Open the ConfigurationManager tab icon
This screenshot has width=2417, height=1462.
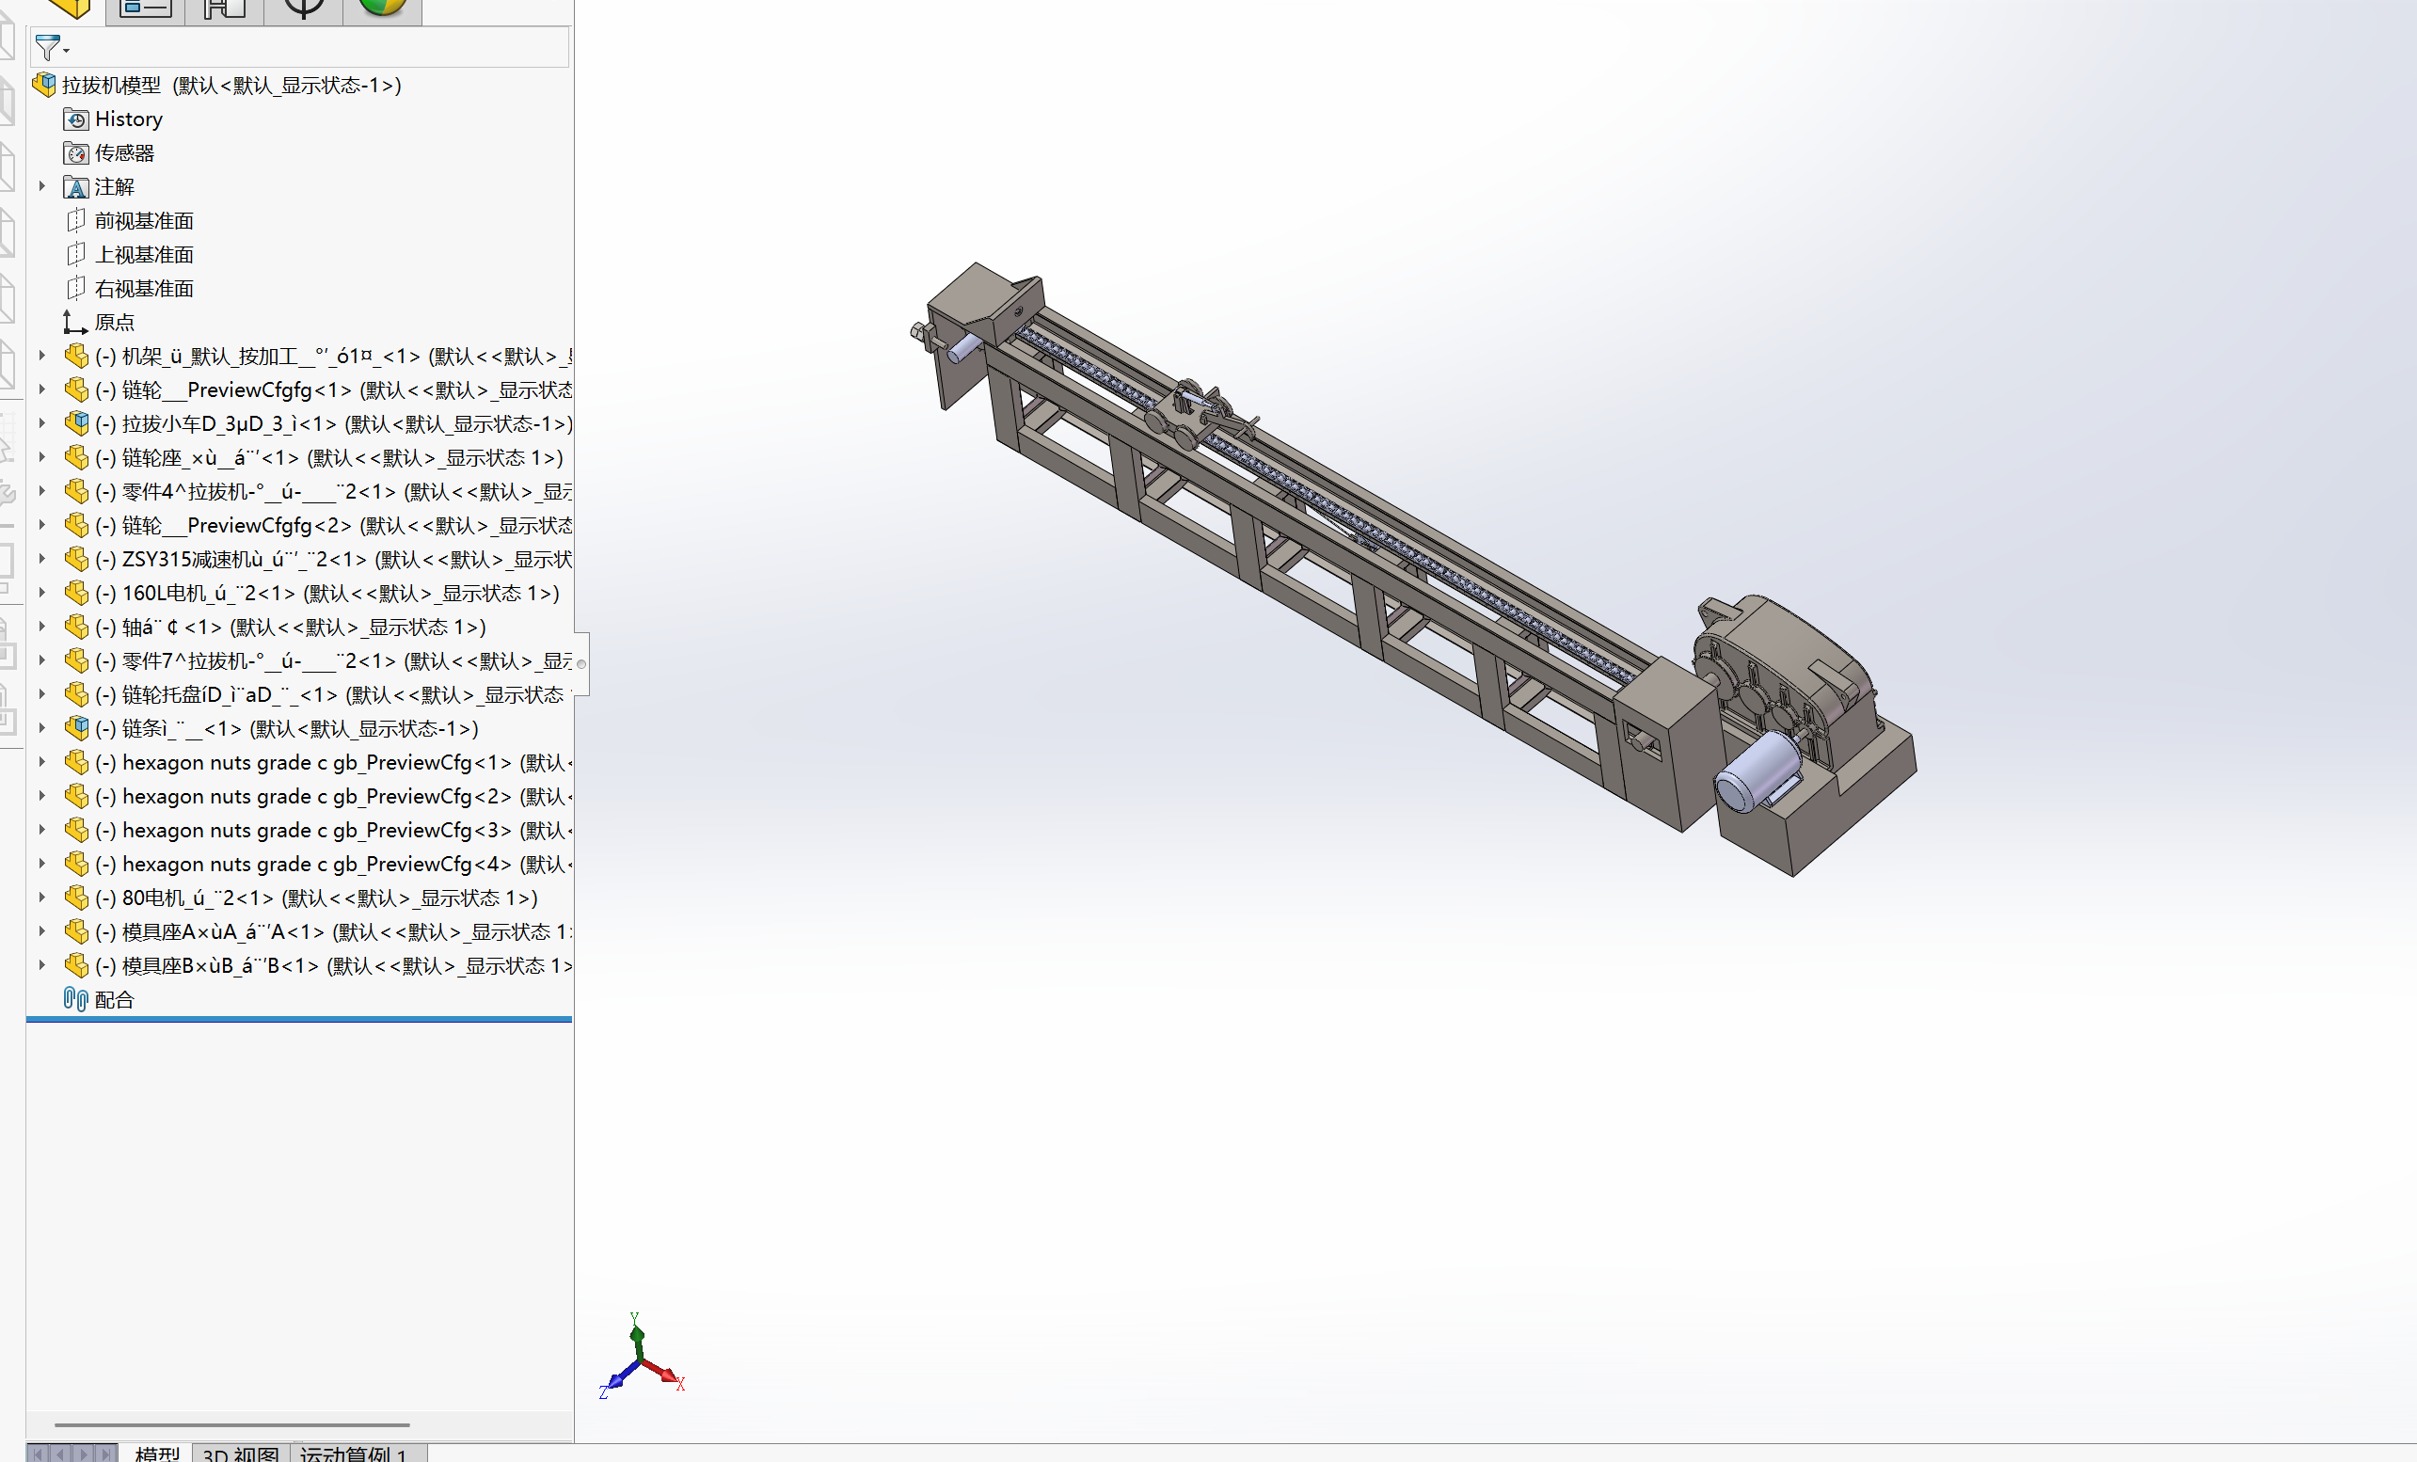click(x=225, y=8)
